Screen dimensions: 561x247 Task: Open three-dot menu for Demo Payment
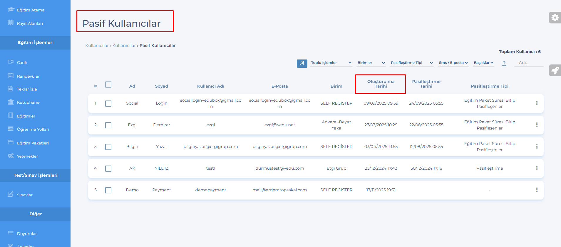coord(537,190)
